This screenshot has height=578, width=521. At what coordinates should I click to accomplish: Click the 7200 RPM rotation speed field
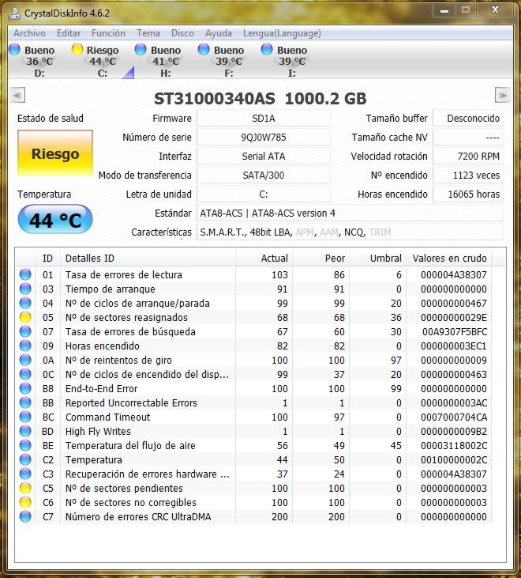[x=468, y=157]
